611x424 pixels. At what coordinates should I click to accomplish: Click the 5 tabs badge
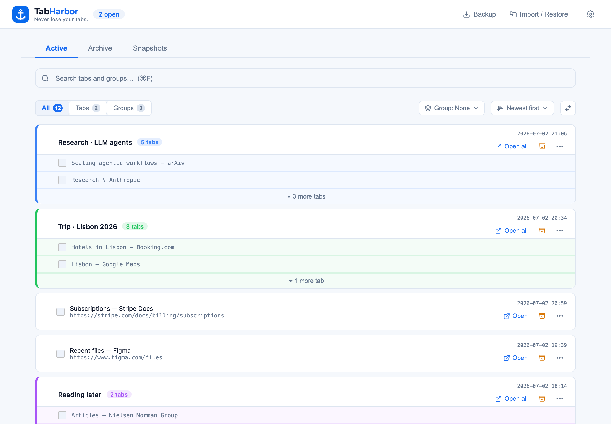[x=149, y=142]
